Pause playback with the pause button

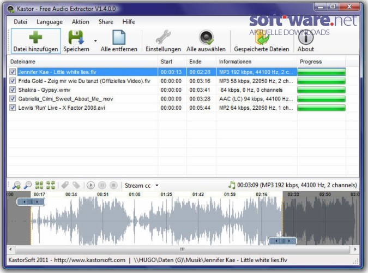coord(102,185)
